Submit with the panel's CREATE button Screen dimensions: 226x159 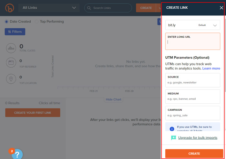point(194,154)
